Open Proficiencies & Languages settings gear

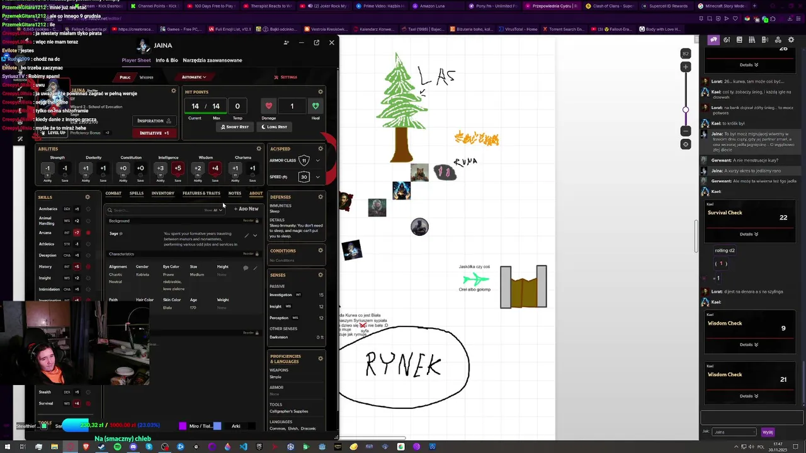(x=321, y=359)
